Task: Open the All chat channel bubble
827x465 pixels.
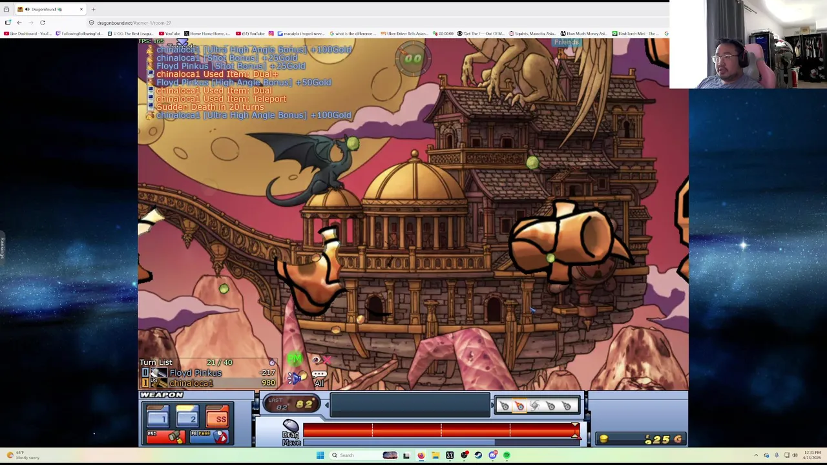Action: point(319,378)
